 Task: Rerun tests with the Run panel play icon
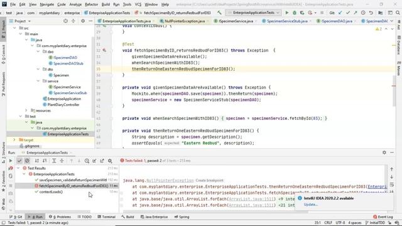point(11,161)
